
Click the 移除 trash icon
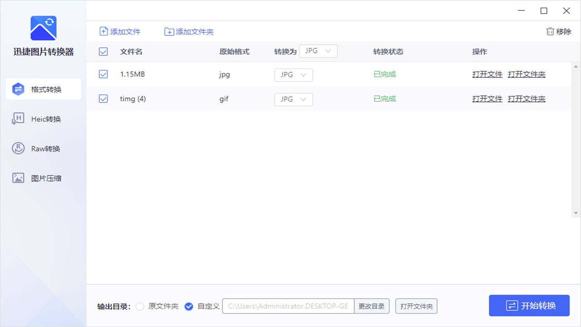549,31
